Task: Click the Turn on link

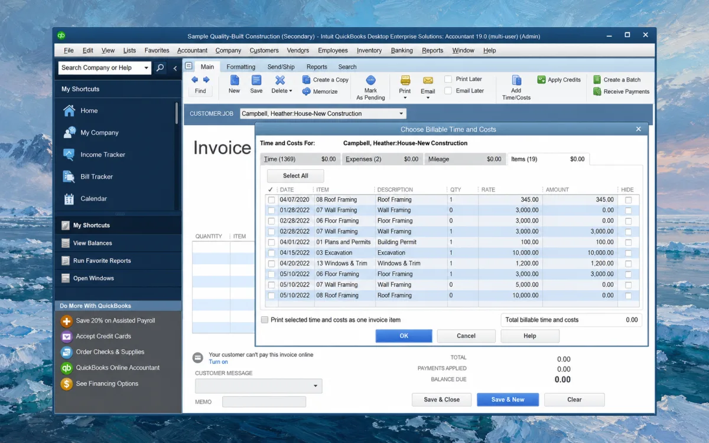Action: [218, 362]
